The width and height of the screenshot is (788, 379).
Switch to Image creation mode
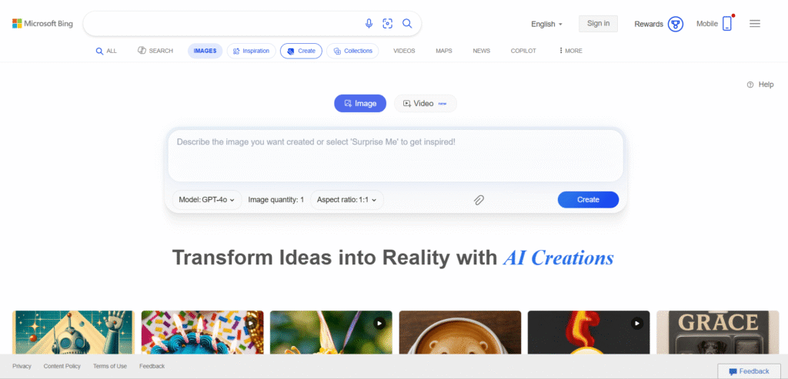pos(360,104)
